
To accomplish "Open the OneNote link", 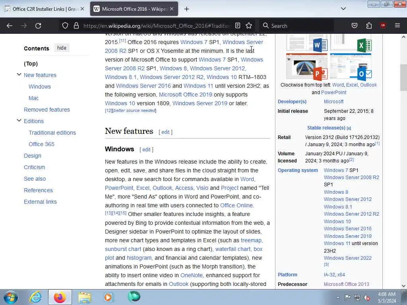I will (x=191, y=276).
